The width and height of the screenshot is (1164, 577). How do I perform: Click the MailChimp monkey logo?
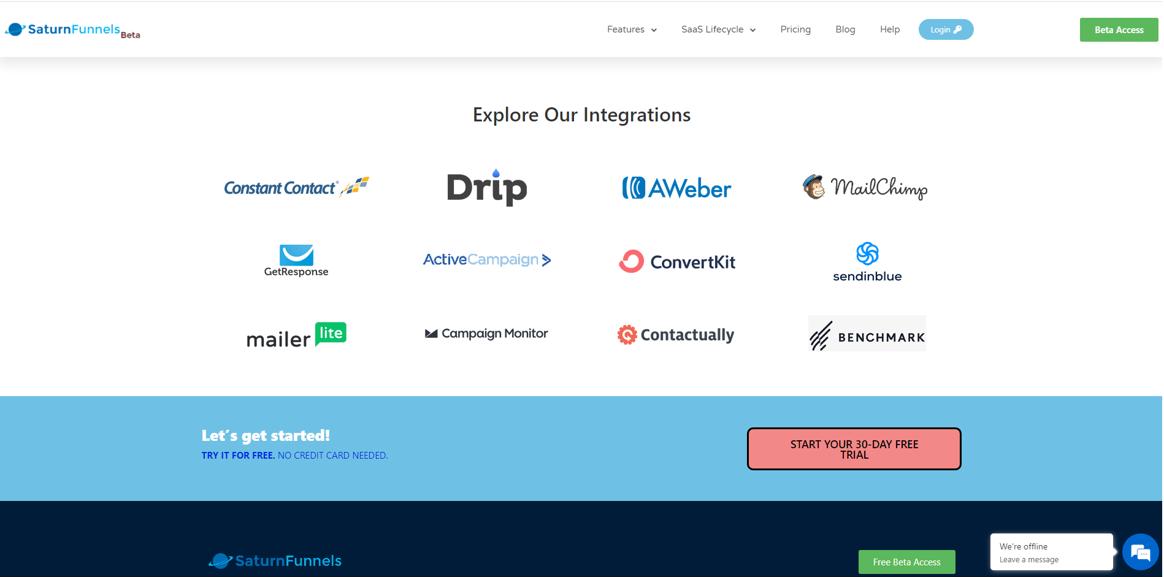(x=865, y=187)
